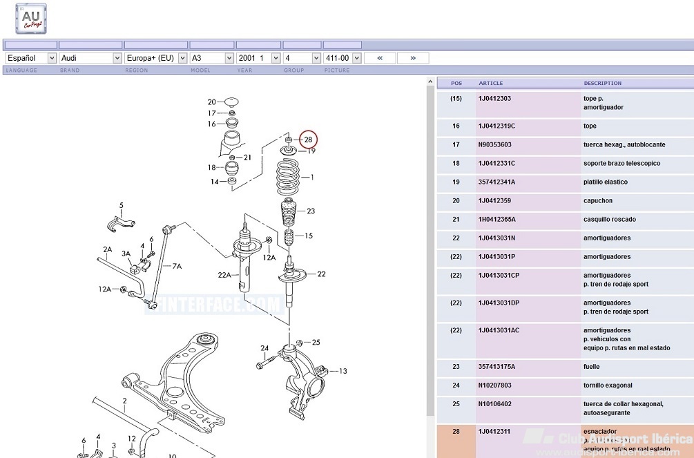
Task: Click part number 21 in diagram
Action: (247, 158)
